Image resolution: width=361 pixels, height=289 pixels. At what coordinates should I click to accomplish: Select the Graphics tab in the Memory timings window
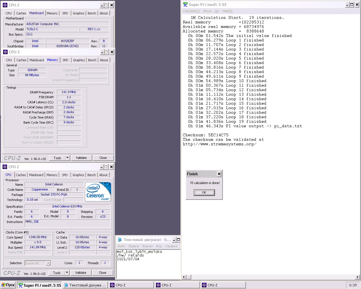[79, 60]
